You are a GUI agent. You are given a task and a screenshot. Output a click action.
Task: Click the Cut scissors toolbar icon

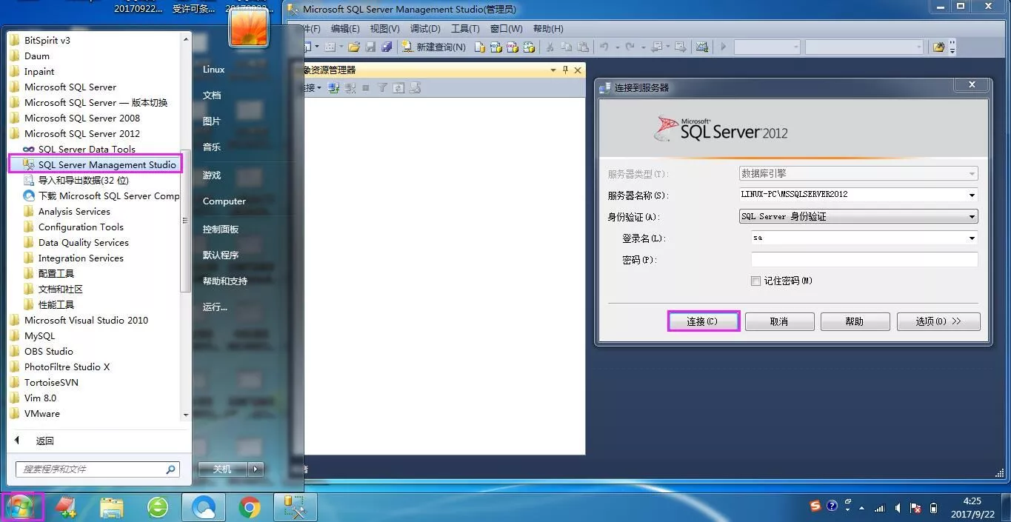tap(550, 47)
